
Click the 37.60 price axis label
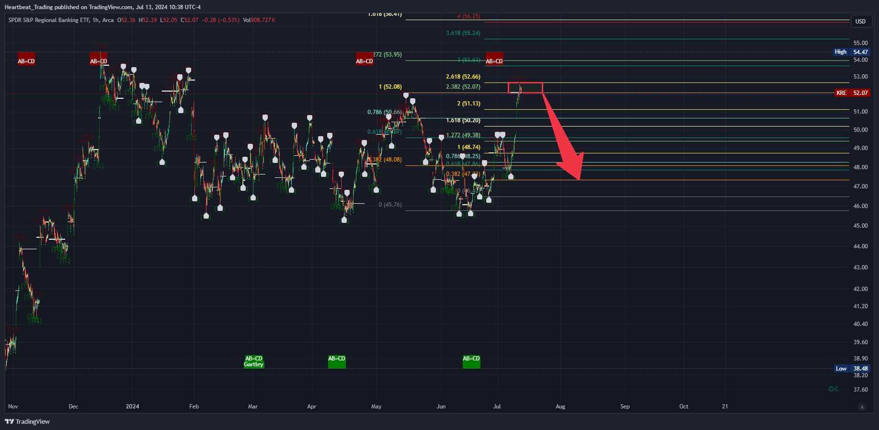[861, 390]
